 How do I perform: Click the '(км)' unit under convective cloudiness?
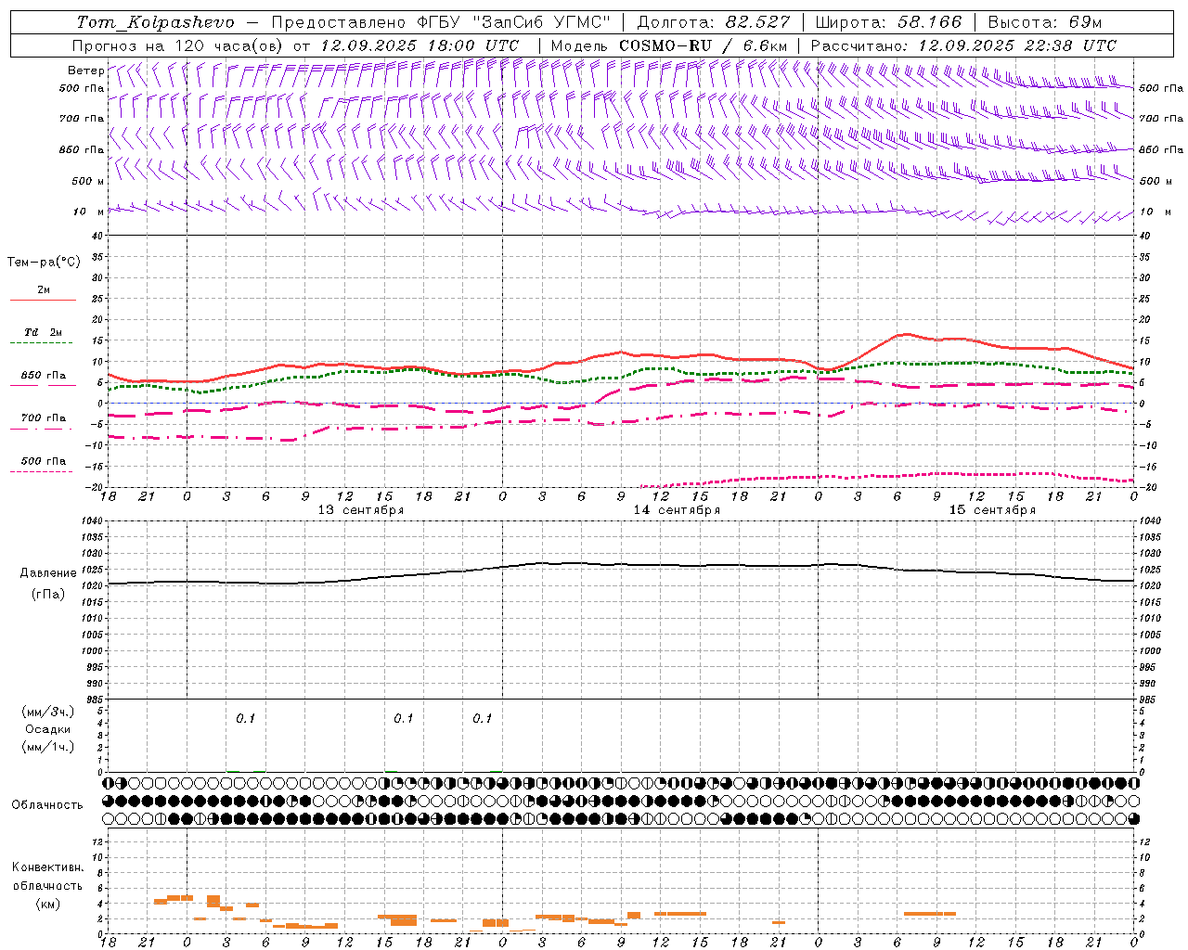pyautogui.click(x=47, y=904)
